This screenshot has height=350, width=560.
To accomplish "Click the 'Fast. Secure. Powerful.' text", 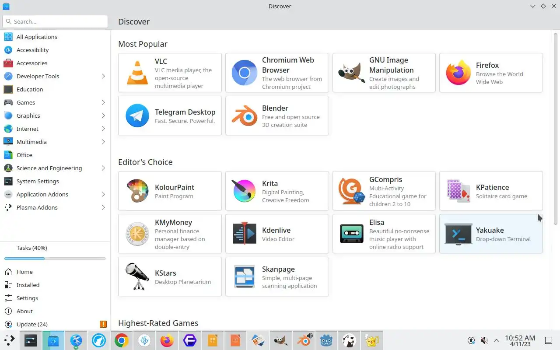I will (185, 121).
